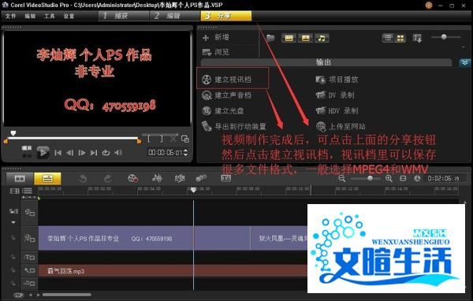Screen dimensions: 473x301
Task: Click 建立视讯档 to create a video file
Action: pyautogui.click(x=227, y=80)
